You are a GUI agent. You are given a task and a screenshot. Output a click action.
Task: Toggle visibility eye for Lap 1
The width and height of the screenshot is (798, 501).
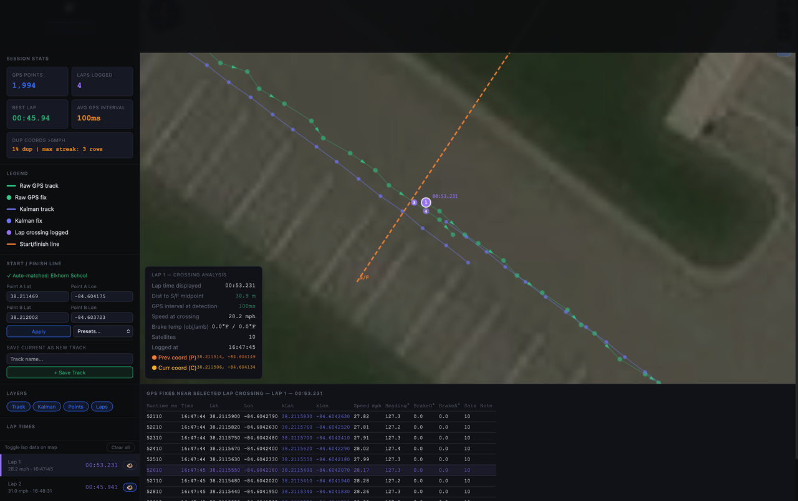pos(130,465)
